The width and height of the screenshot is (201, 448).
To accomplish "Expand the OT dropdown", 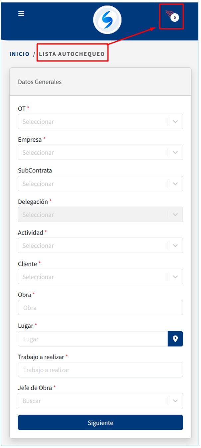I will click(93, 122).
